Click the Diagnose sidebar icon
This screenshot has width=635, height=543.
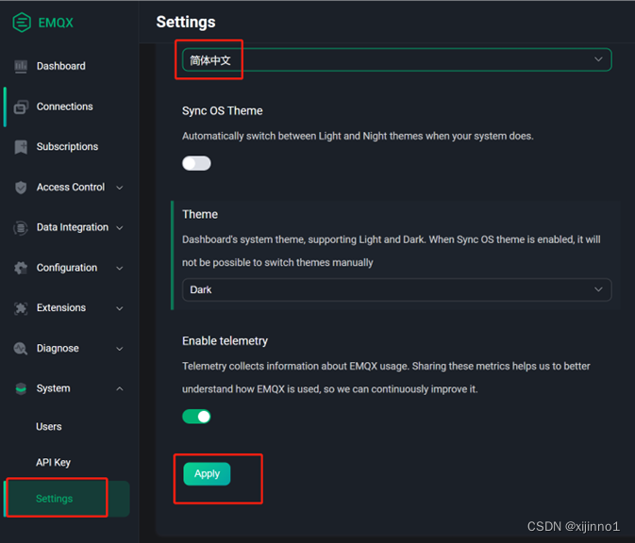click(x=21, y=349)
